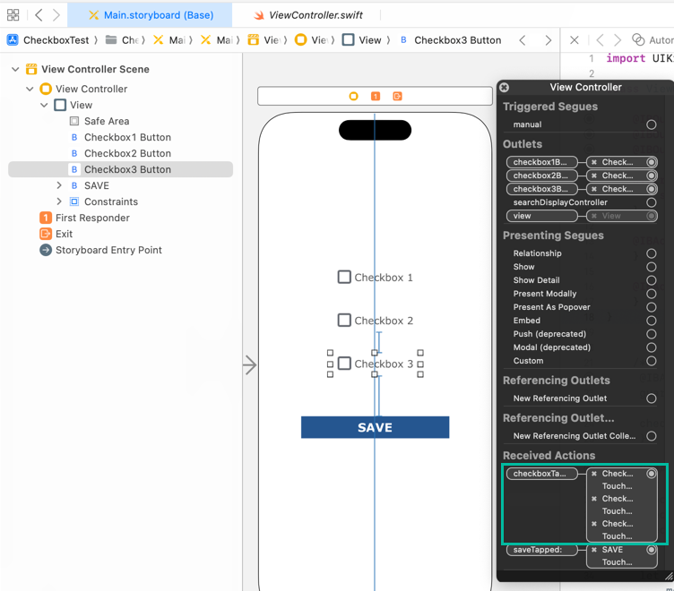Close the View Controller connections popup
674x591 pixels.
[x=505, y=88]
